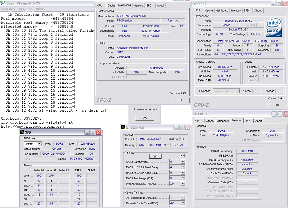Maximize the CPU-Z Memory window
This screenshot has width=288, height=208.
click(x=280, y=114)
